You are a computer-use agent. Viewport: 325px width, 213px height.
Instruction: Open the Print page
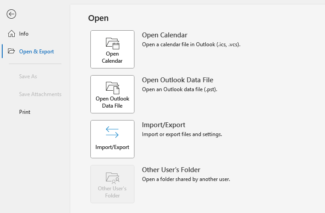point(24,112)
